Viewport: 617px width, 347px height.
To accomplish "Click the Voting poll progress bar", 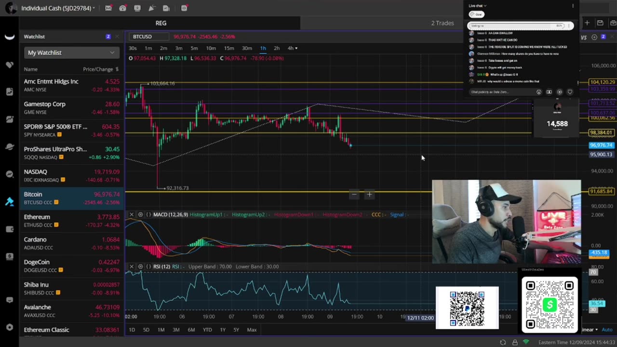I will click(x=517, y=26).
